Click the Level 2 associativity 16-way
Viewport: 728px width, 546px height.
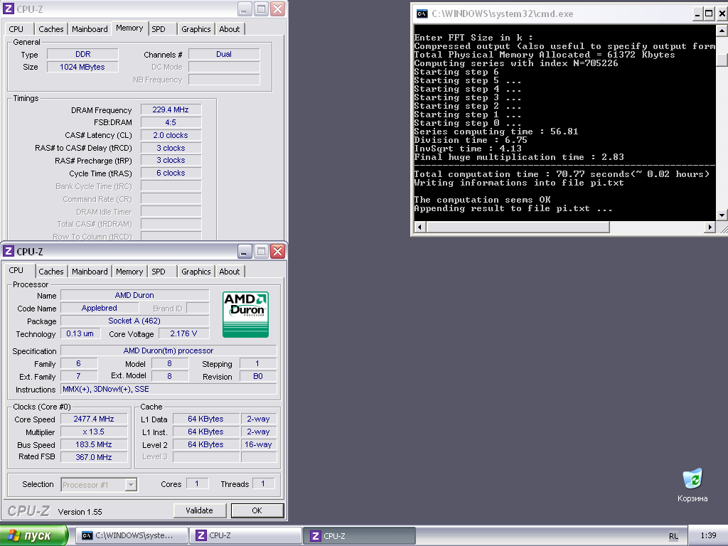click(x=258, y=444)
